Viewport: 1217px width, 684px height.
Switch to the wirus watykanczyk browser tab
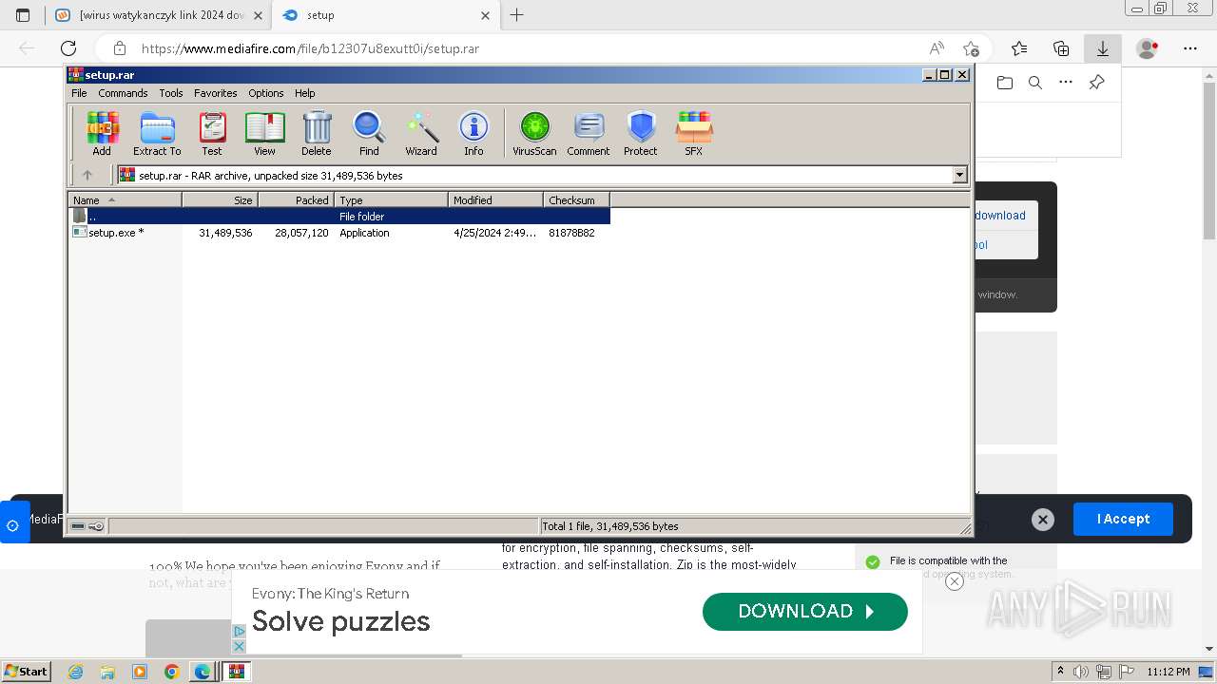[158, 15]
